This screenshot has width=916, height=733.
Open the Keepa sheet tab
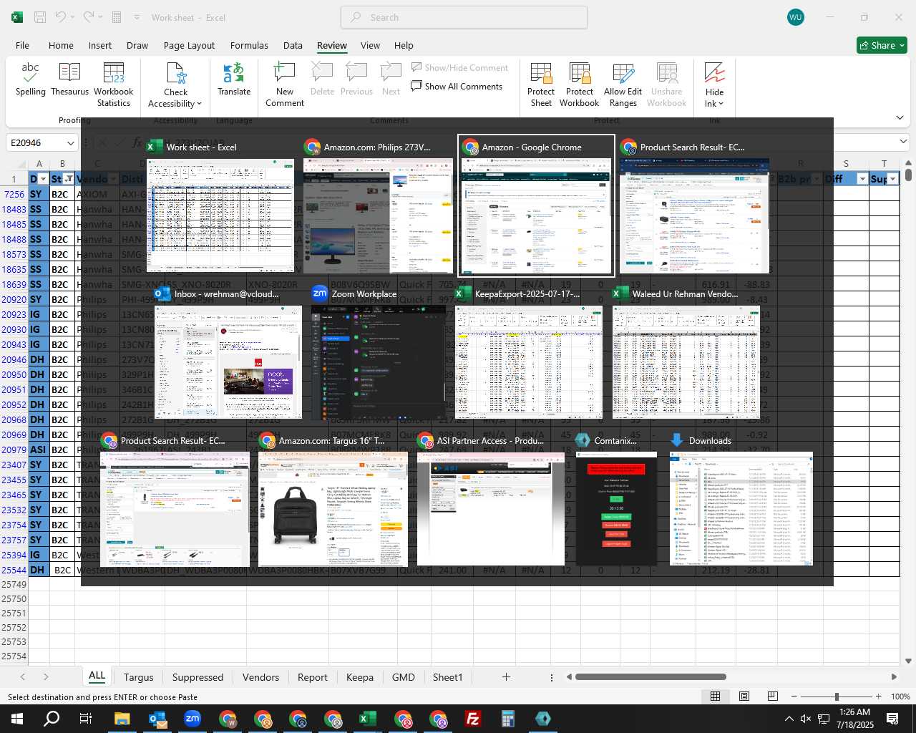(x=359, y=677)
